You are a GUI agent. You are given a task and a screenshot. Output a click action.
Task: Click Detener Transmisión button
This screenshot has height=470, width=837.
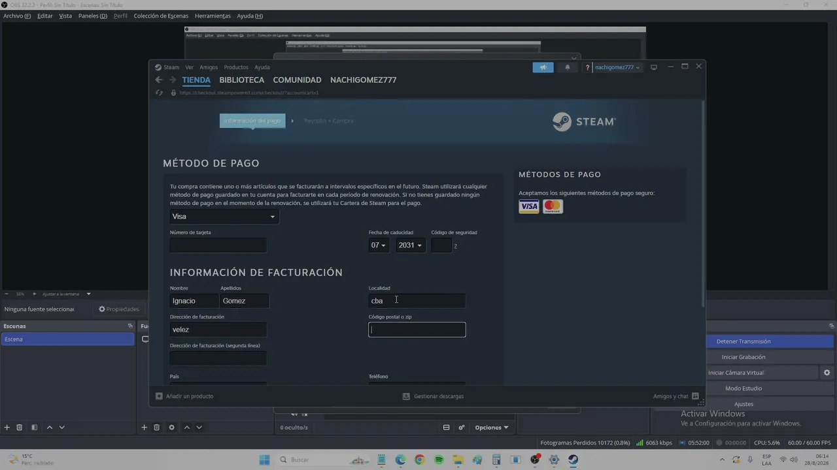pyautogui.click(x=743, y=341)
